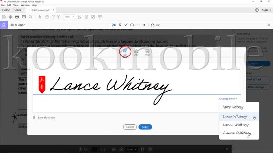Open the Window menu
This screenshot has height=153, width=273.
[x=25, y=5]
